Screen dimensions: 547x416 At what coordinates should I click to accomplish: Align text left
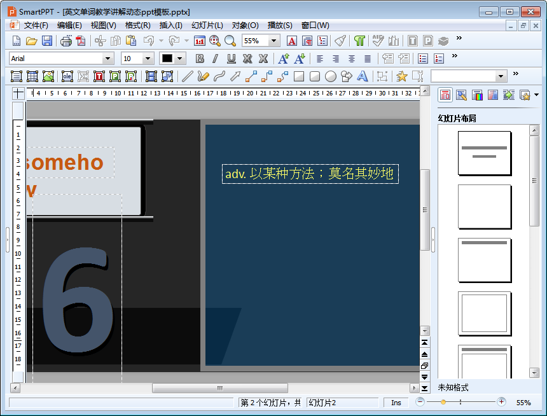tap(319, 59)
